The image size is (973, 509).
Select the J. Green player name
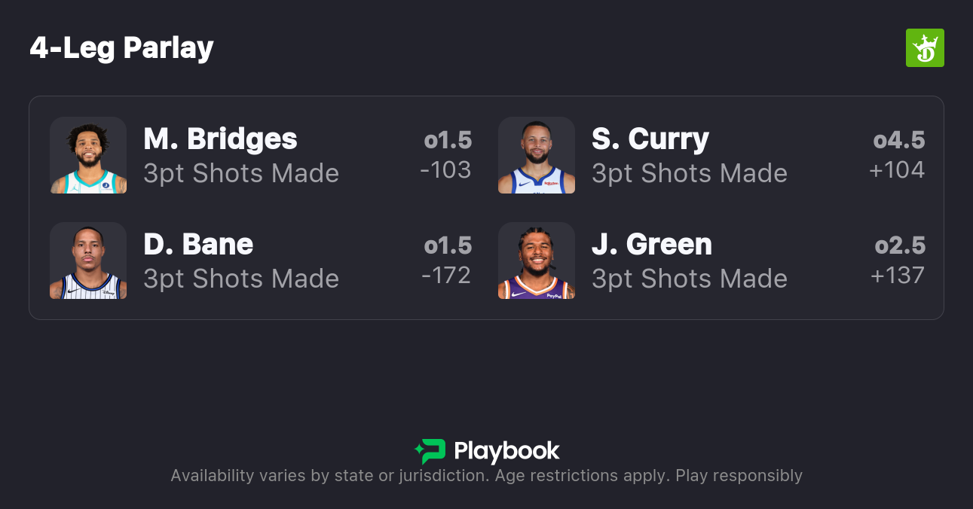[x=651, y=245]
